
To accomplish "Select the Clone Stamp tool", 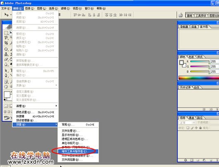I will pos(6,54).
